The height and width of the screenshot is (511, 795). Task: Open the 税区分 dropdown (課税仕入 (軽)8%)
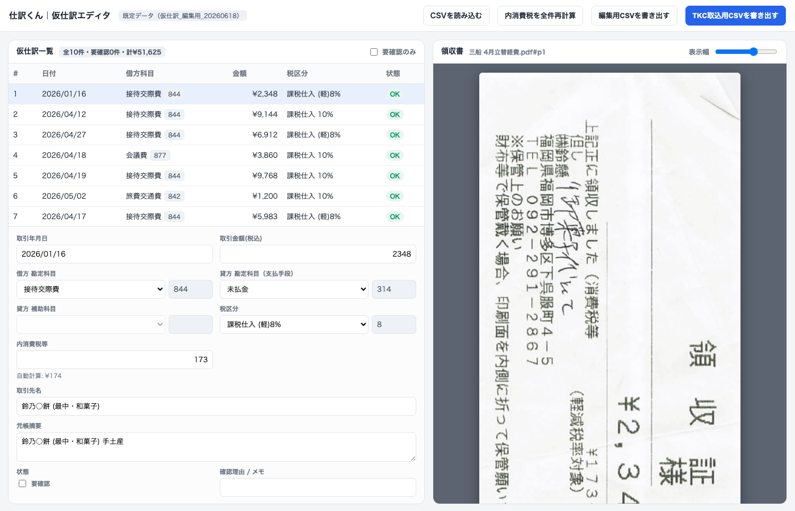pos(294,324)
